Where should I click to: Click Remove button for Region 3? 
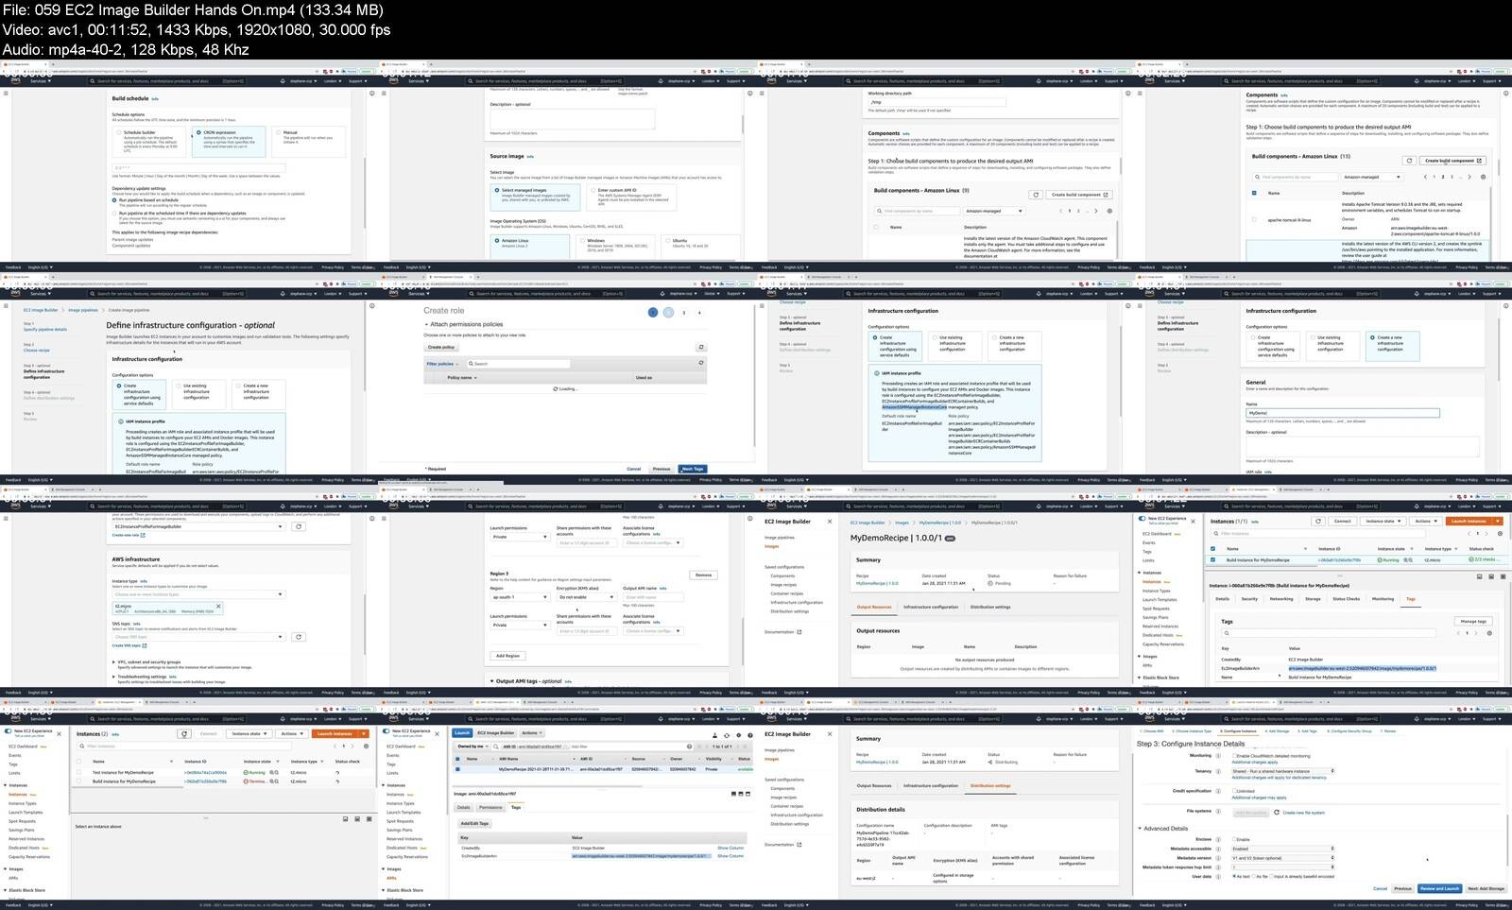pyautogui.click(x=703, y=575)
